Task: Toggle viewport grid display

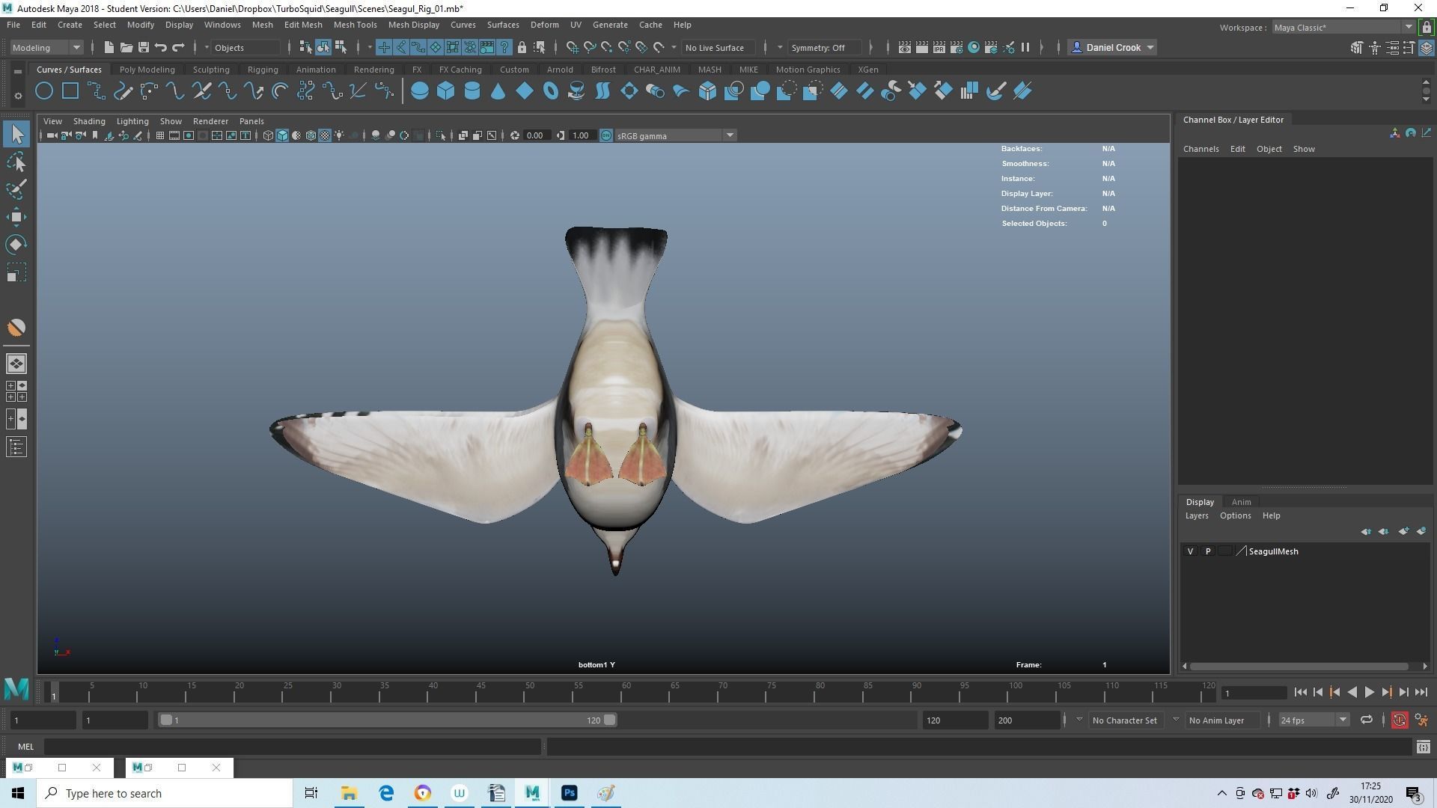Action: click(x=159, y=135)
